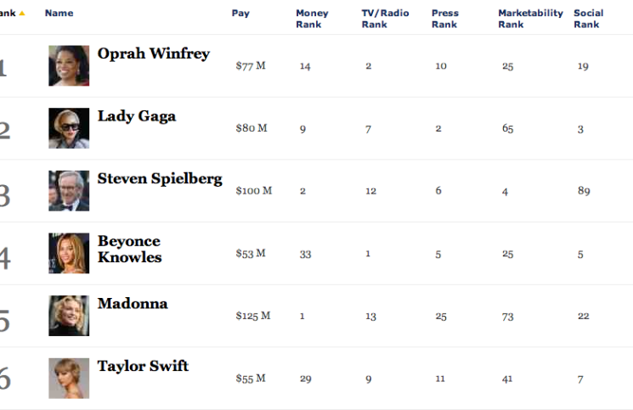Sort by Press Rank column header
633x410 pixels.
[444, 19]
